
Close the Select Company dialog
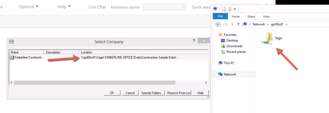204,41
